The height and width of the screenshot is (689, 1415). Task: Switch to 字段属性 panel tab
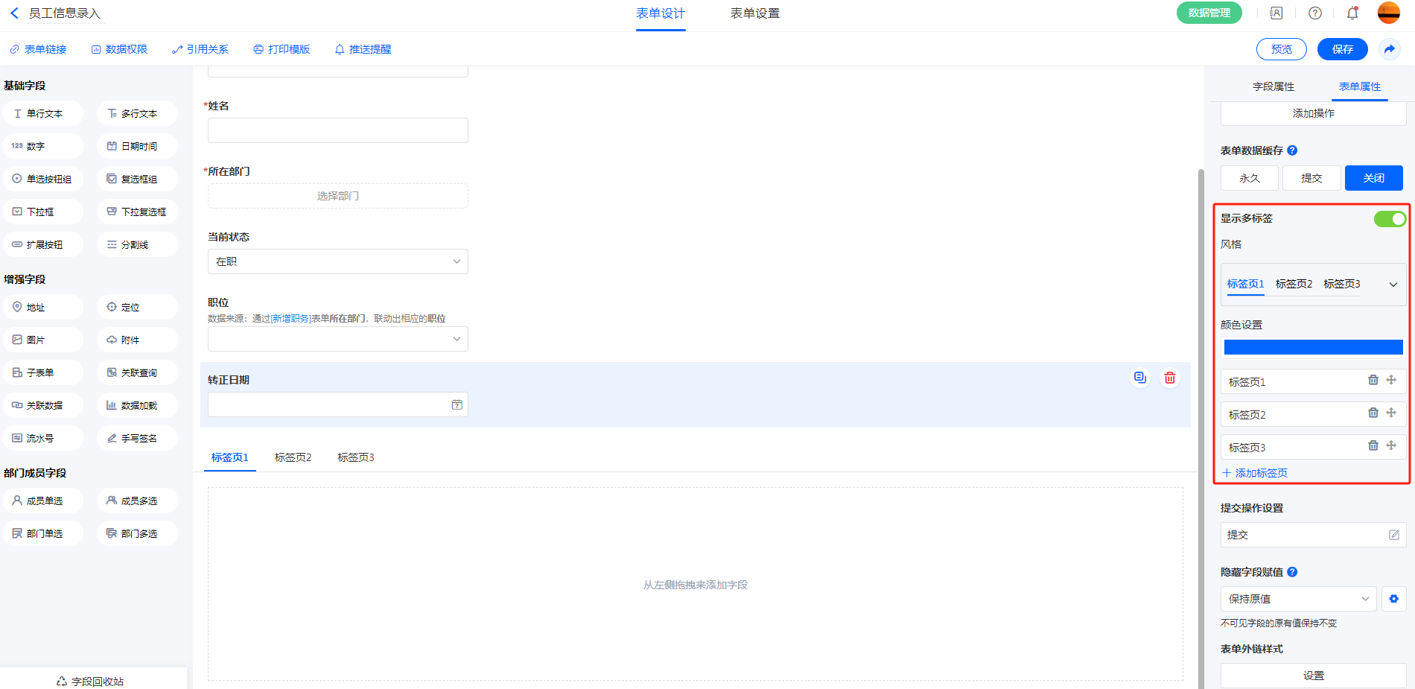click(x=1273, y=86)
